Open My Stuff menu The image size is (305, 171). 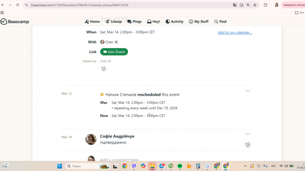point(199,21)
